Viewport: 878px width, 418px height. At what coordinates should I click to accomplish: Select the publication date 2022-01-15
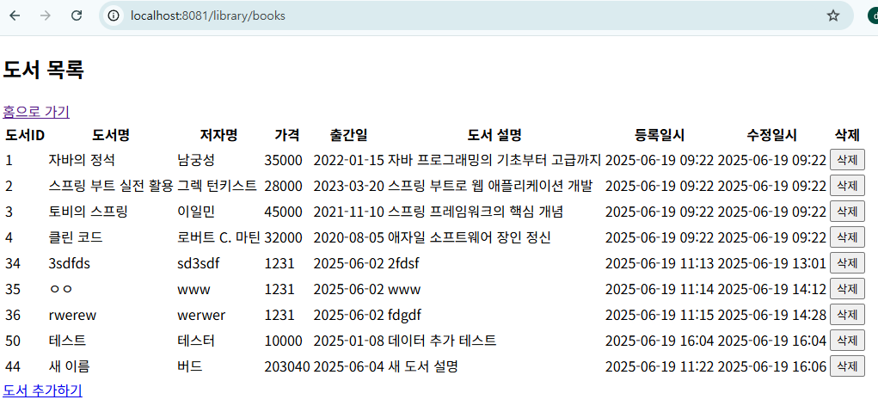(349, 160)
